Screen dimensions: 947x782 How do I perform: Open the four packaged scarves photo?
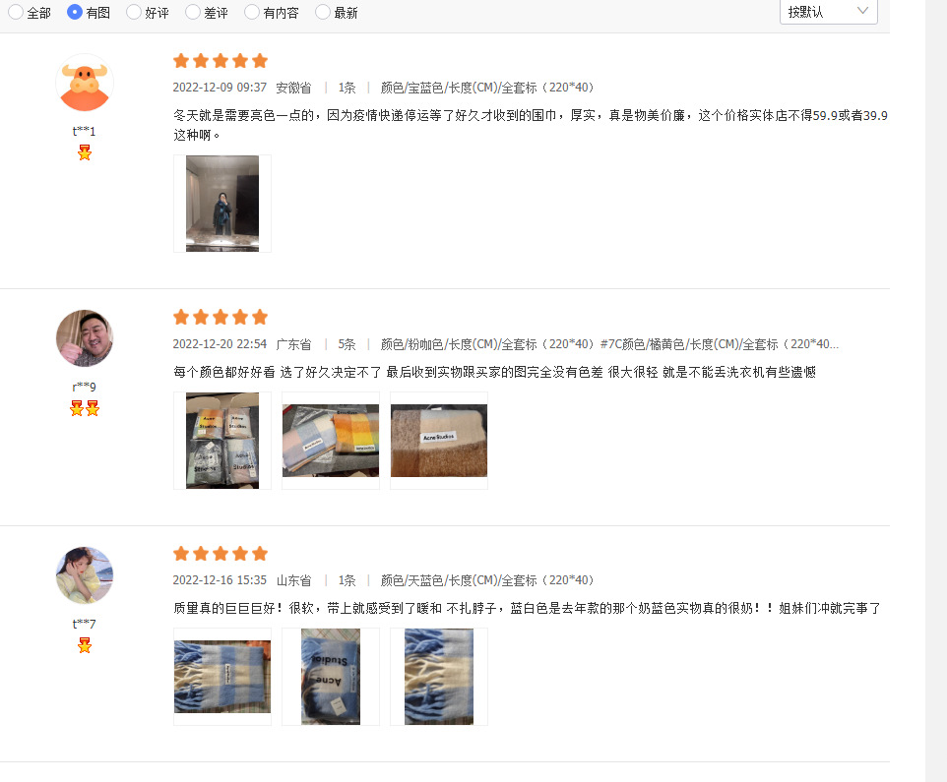coord(222,441)
